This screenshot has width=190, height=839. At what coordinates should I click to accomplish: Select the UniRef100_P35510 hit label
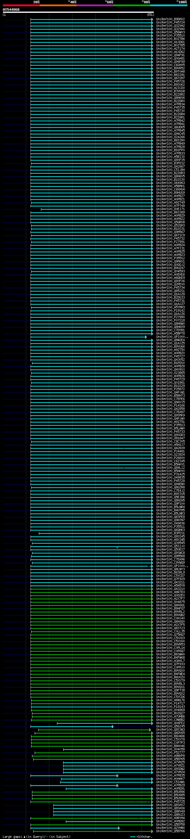coord(170,35)
